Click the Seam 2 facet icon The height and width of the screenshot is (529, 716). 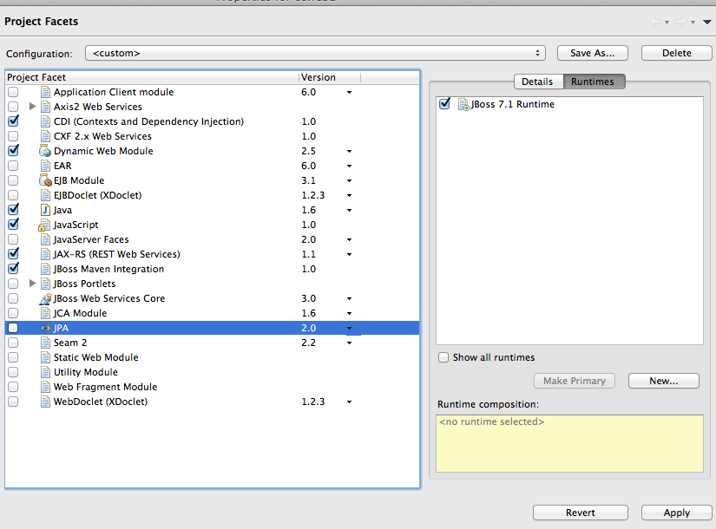(x=45, y=343)
